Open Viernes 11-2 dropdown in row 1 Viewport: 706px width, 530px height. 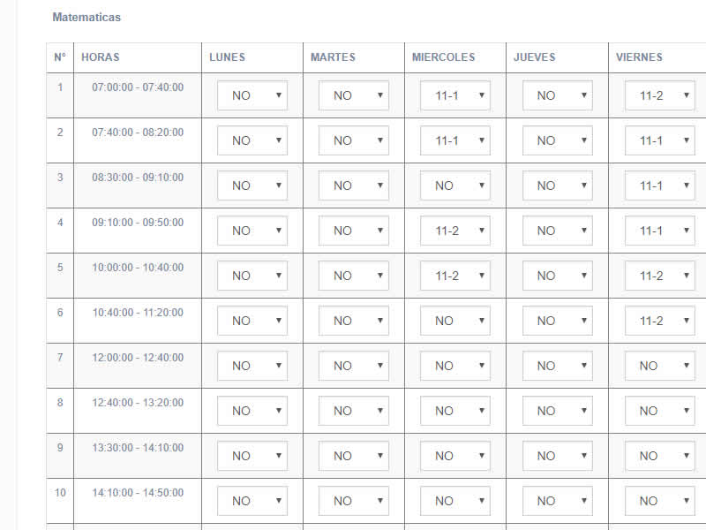(x=659, y=95)
